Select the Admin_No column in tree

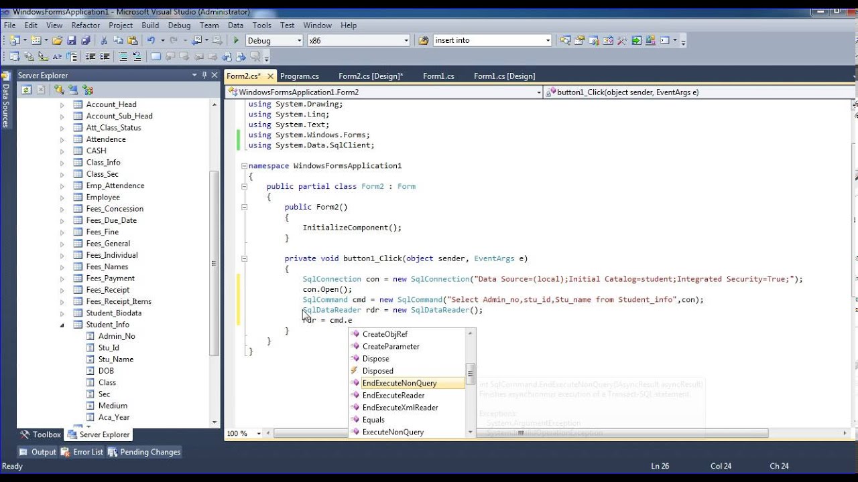point(117,336)
